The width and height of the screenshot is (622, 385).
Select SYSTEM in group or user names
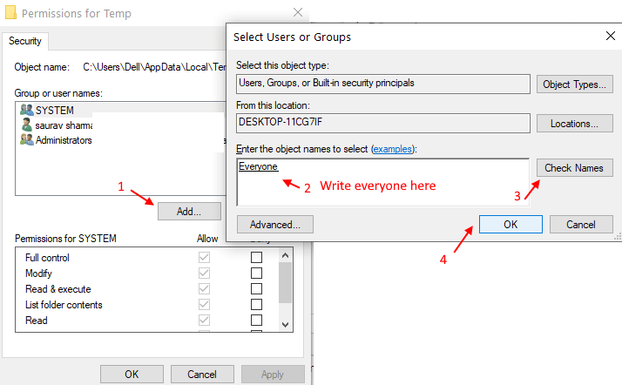tap(120, 110)
